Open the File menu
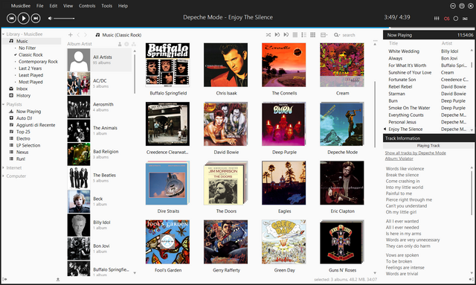This screenshot has height=285, width=476. click(39, 6)
